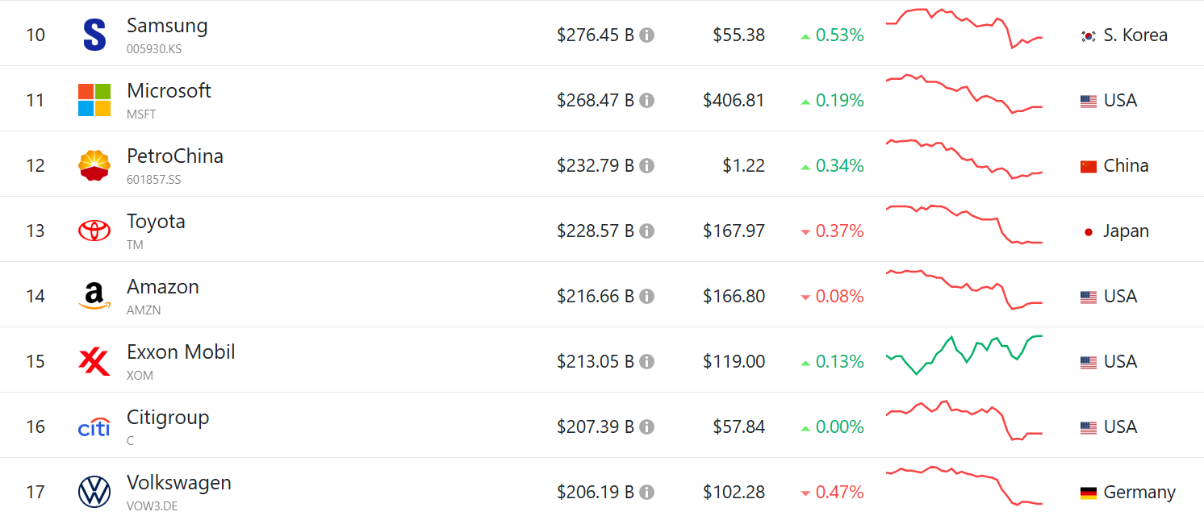The height and width of the screenshot is (520, 1204).
Task: Open the Samsung company name link
Action: (x=167, y=26)
